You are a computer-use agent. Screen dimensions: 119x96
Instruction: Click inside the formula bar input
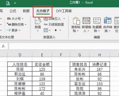64,46
